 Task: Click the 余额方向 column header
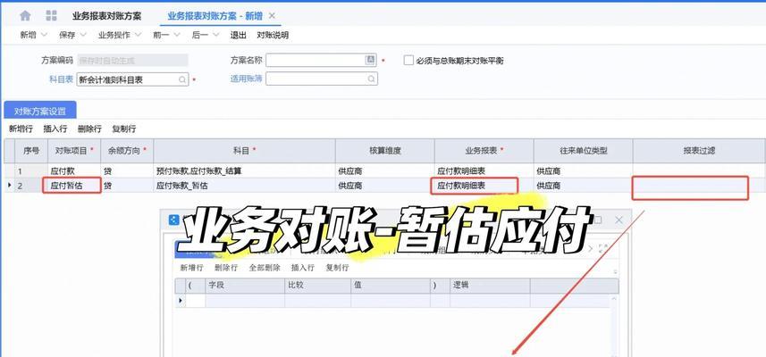tap(127, 151)
